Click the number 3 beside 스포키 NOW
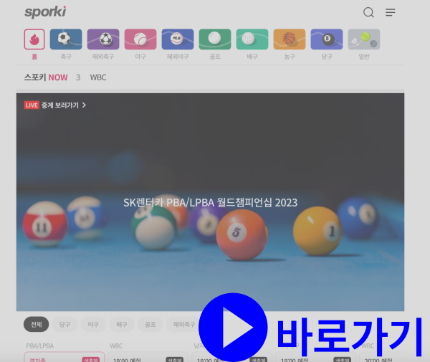The width and height of the screenshot is (430, 362). tap(78, 77)
